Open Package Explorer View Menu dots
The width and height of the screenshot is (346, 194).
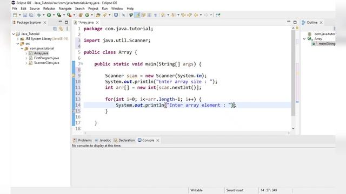tap(67, 29)
